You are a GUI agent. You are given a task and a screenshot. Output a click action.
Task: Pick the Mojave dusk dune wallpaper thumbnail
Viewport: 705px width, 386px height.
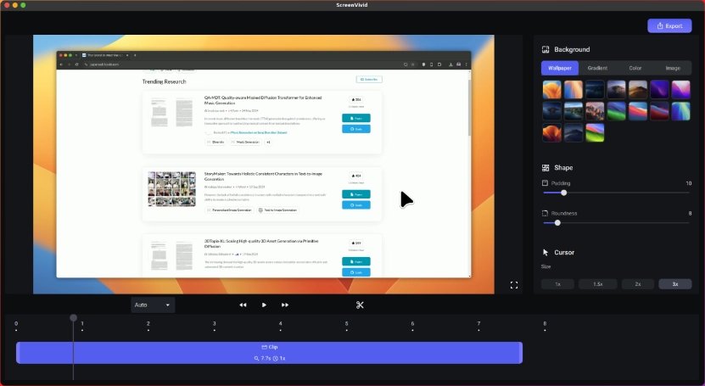point(616,89)
